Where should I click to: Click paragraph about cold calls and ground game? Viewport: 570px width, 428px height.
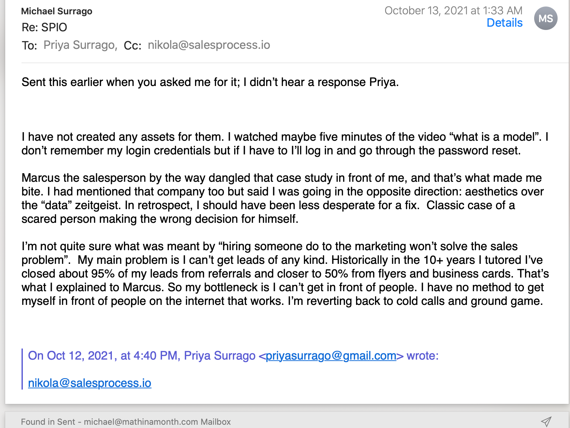click(x=285, y=274)
